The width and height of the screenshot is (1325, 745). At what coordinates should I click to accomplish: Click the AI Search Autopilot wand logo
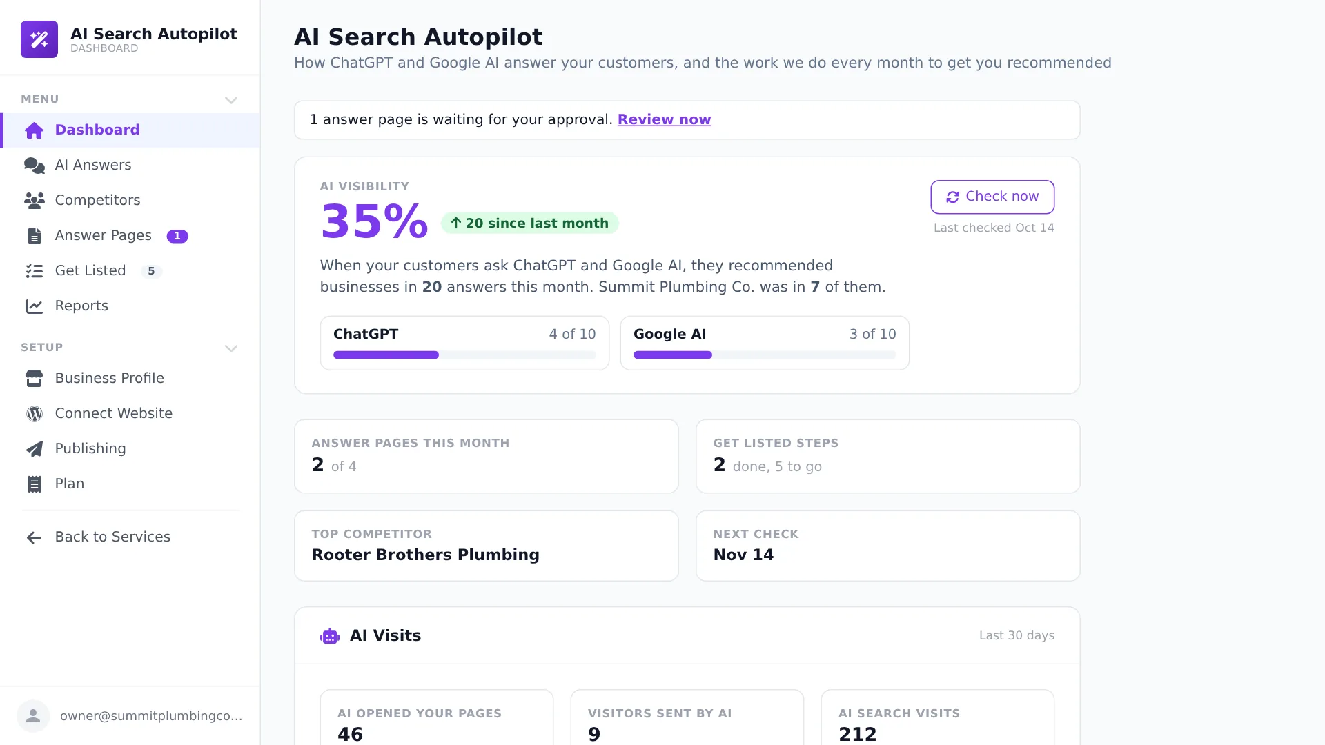click(39, 39)
